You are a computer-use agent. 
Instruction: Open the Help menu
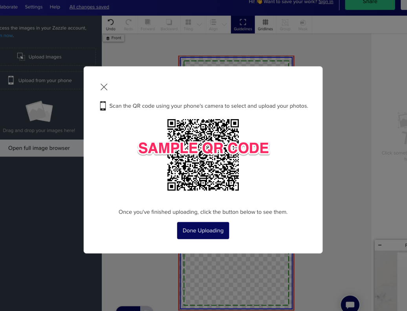point(55,7)
